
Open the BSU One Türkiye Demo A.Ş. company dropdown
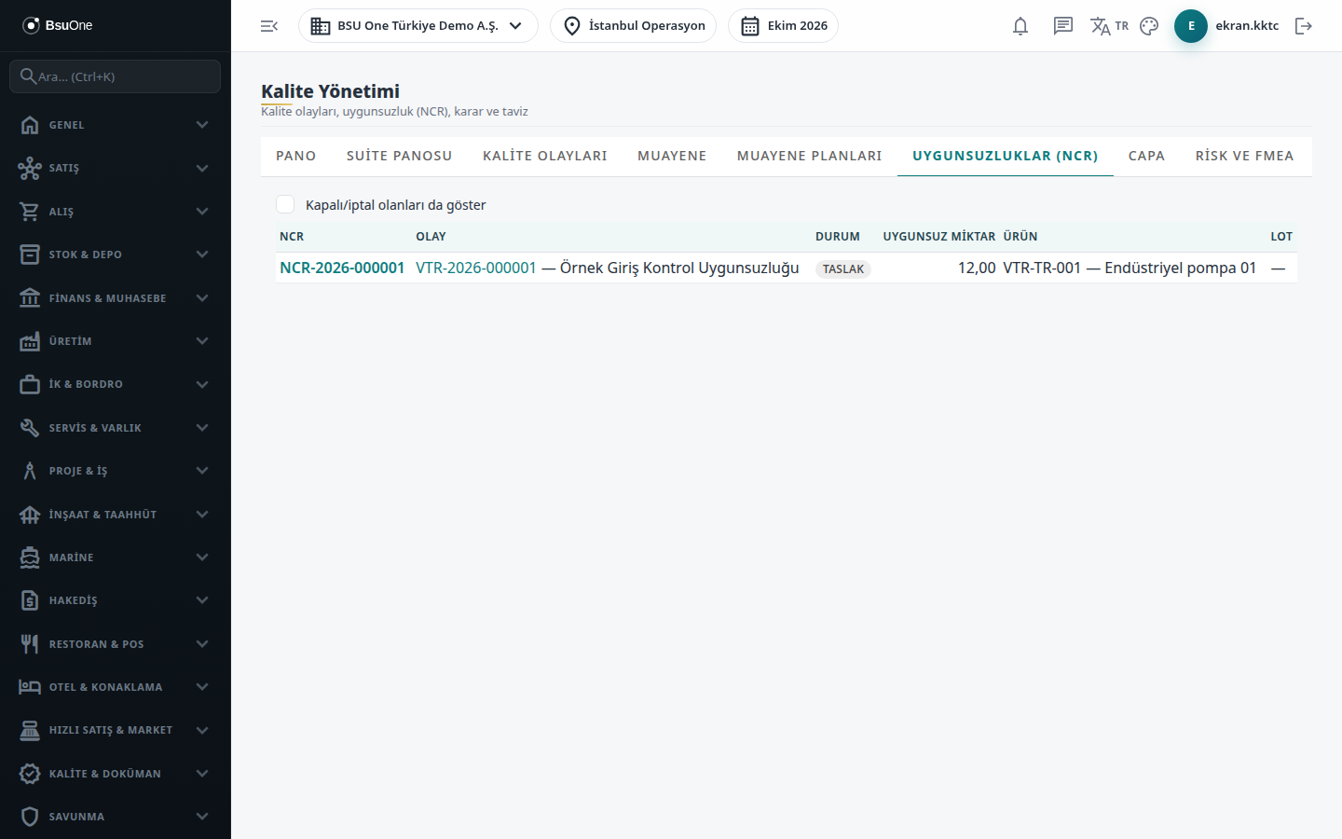point(418,26)
